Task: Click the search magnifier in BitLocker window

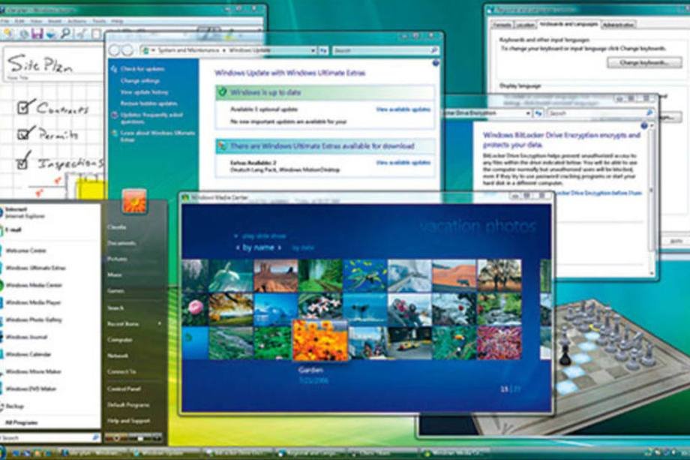Action: 649,113
